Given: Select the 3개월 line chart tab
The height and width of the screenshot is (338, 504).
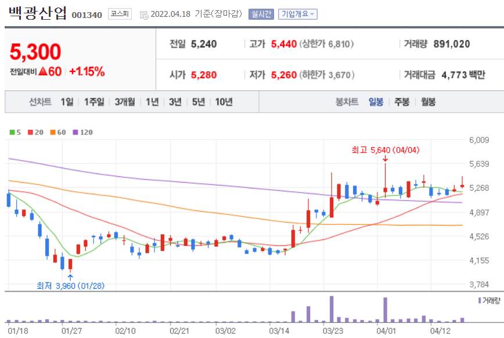Looking at the screenshot, I should (x=125, y=102).
